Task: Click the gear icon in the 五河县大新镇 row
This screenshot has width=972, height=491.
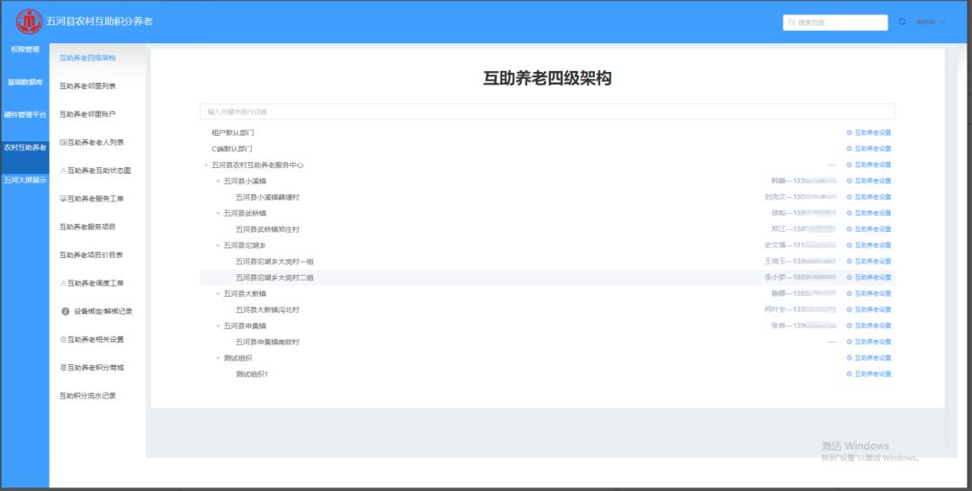Action: 850,293
